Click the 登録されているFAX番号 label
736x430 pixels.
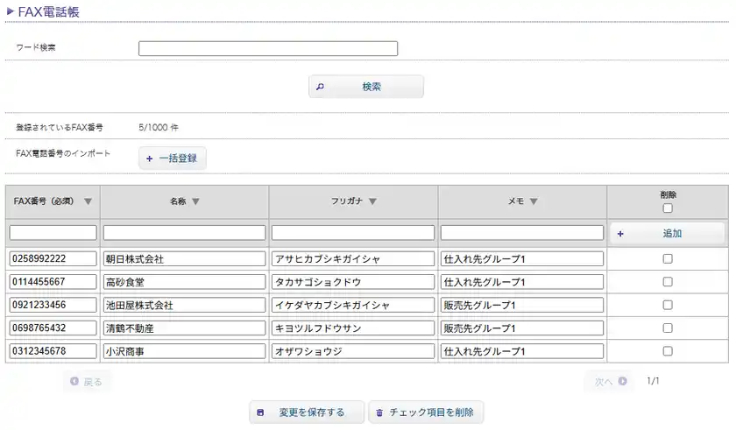60,128
